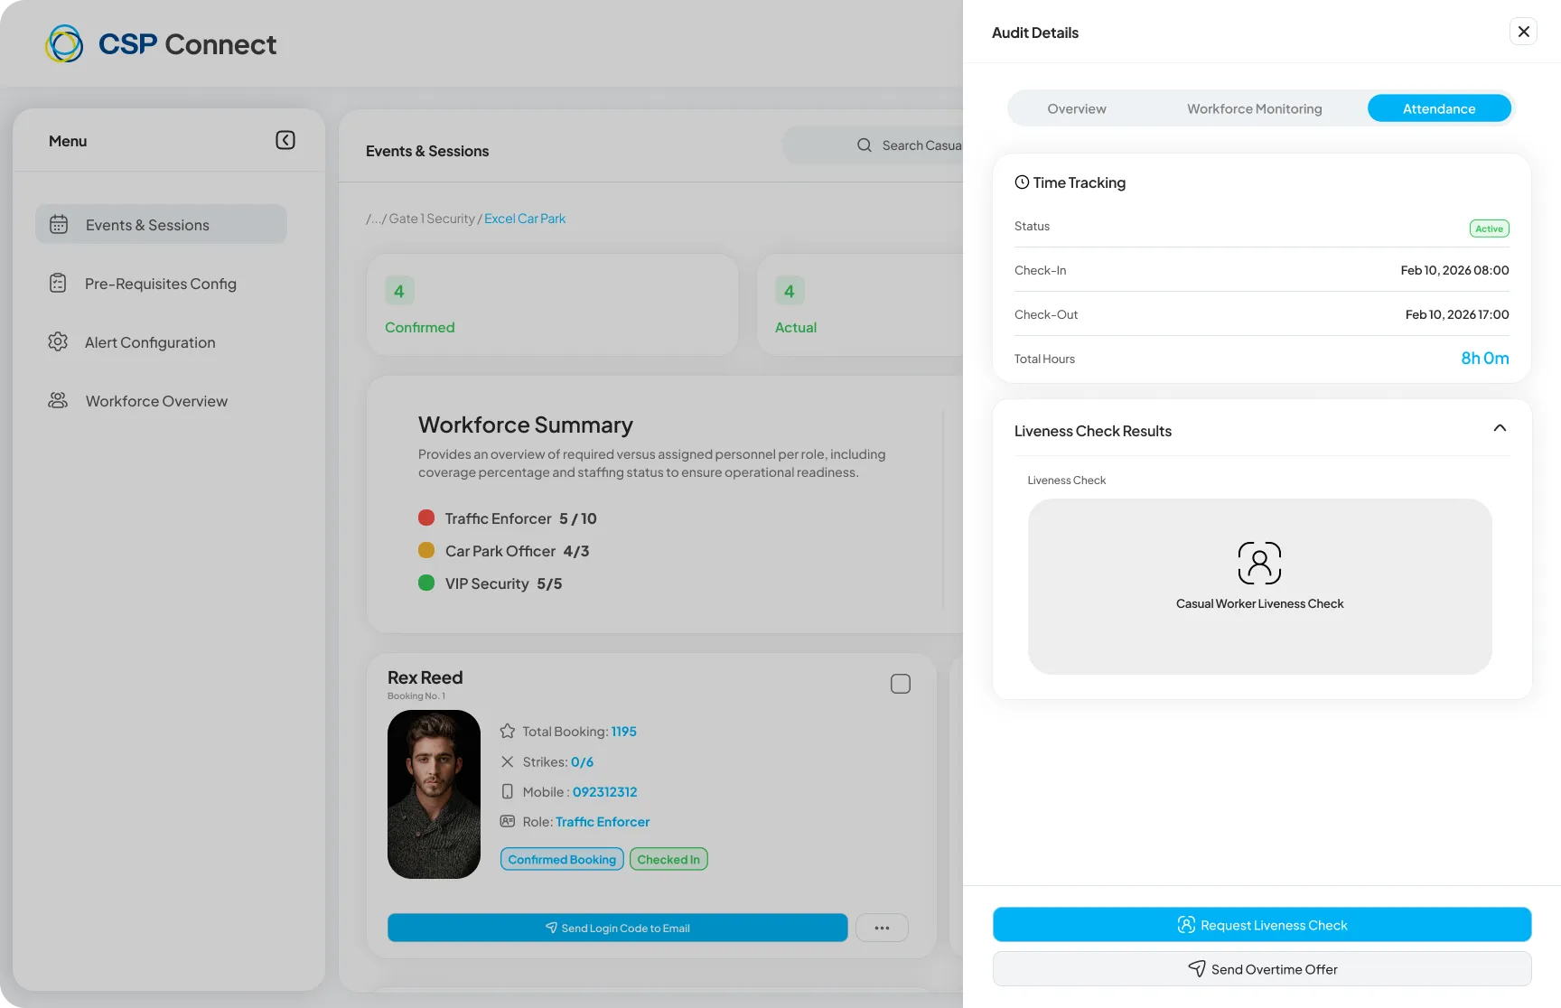Click the Total Booking star icon
The height and width of the screenshot is (1008, 1561).
508,732
